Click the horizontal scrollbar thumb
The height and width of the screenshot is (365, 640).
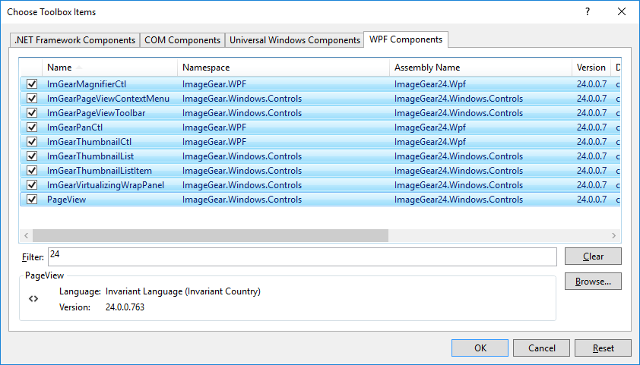pyautogui.click(x=211, y=235)
